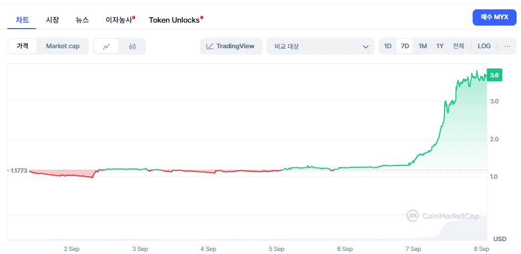The width and height of the screenshot is (521, 254).
Task: Click the comparison dropdown chevron arrow
Action: [366, 47]
